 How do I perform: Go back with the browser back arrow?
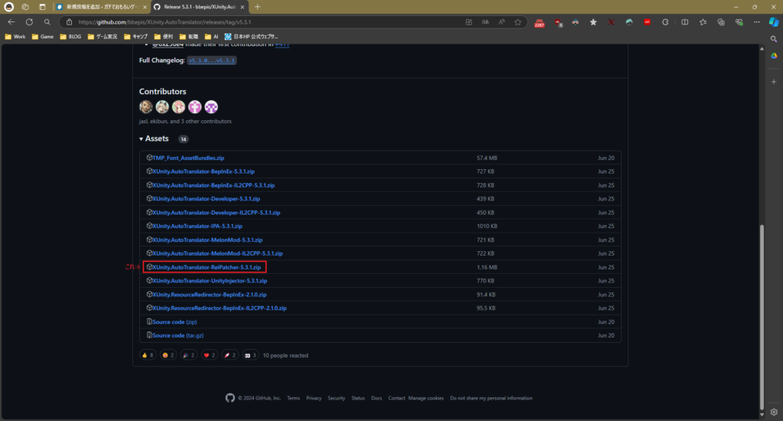point(11,22)
